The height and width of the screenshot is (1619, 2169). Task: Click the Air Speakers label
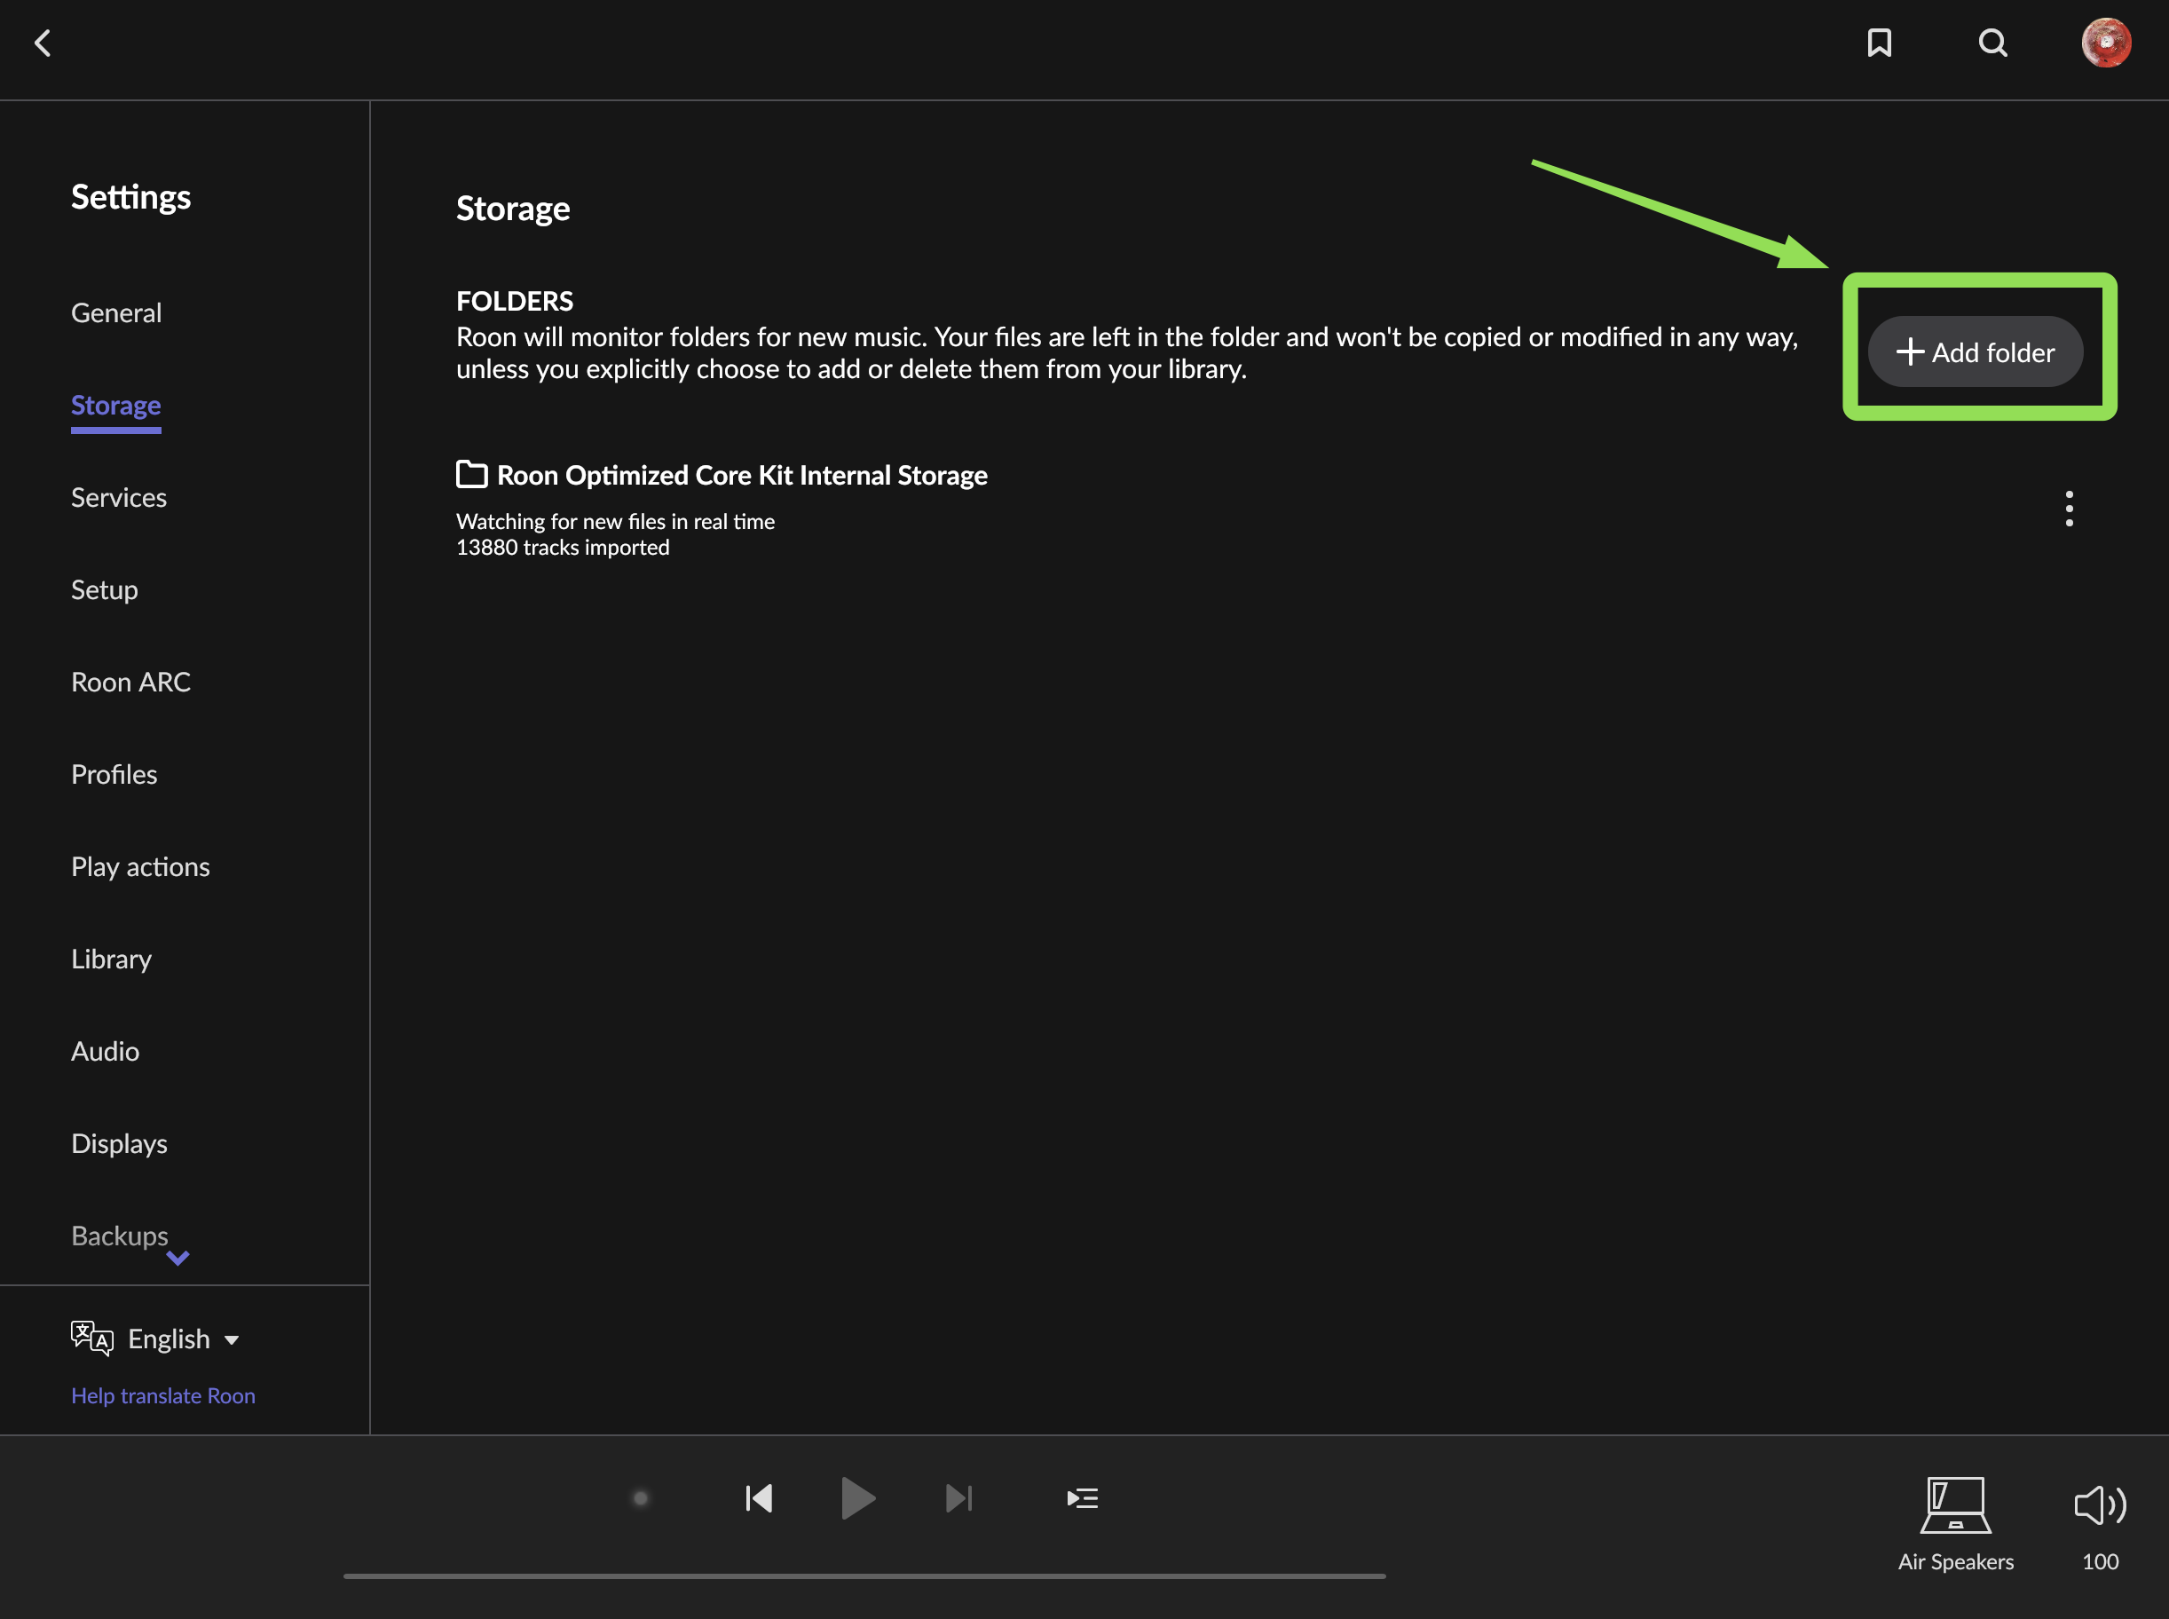1956,1561
